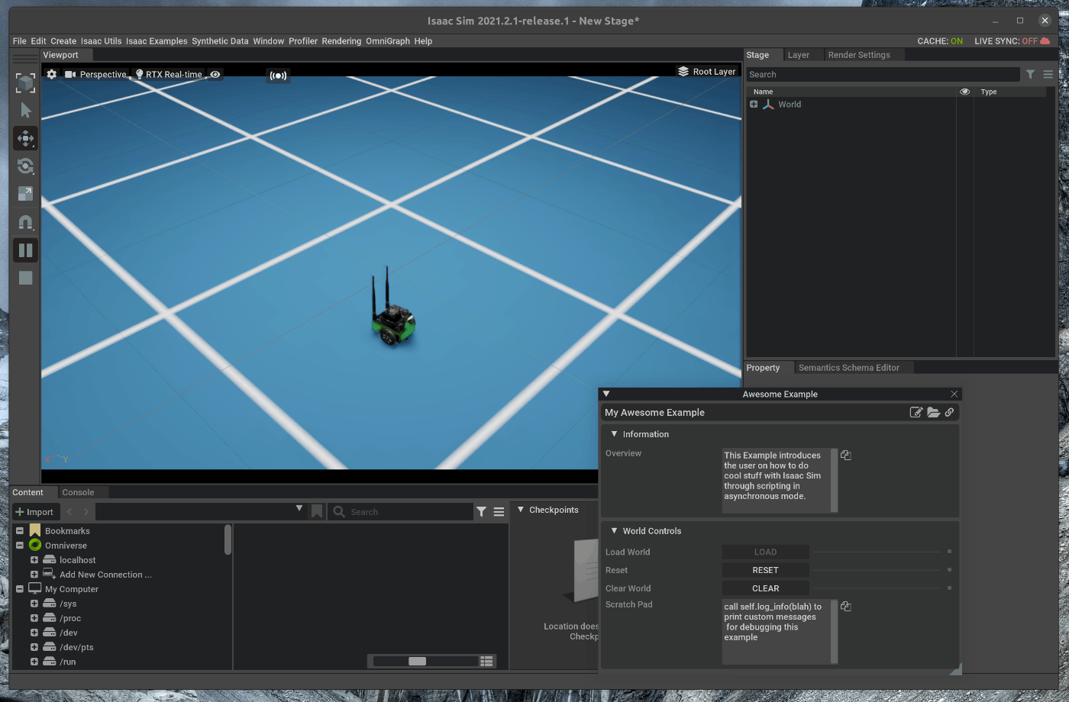
Task: Bookmark the current Content path
Action: click(317, 511)
